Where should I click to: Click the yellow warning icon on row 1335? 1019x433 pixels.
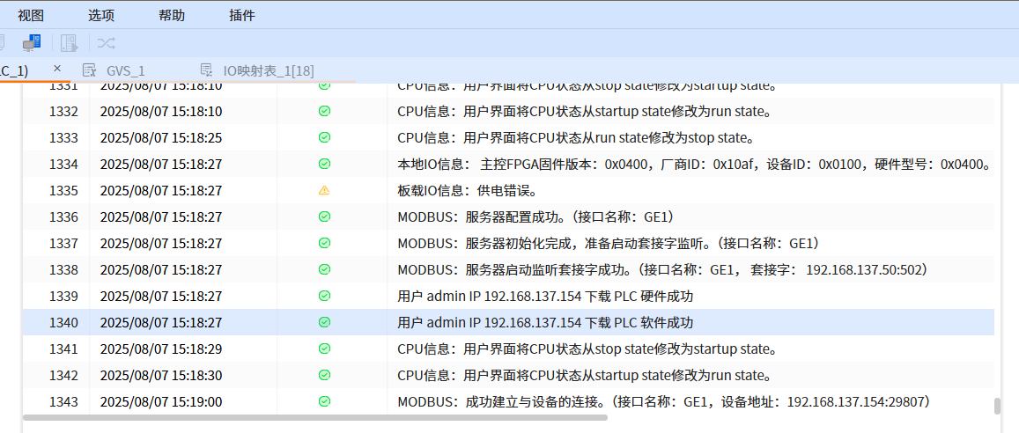[x=324, y=190]
